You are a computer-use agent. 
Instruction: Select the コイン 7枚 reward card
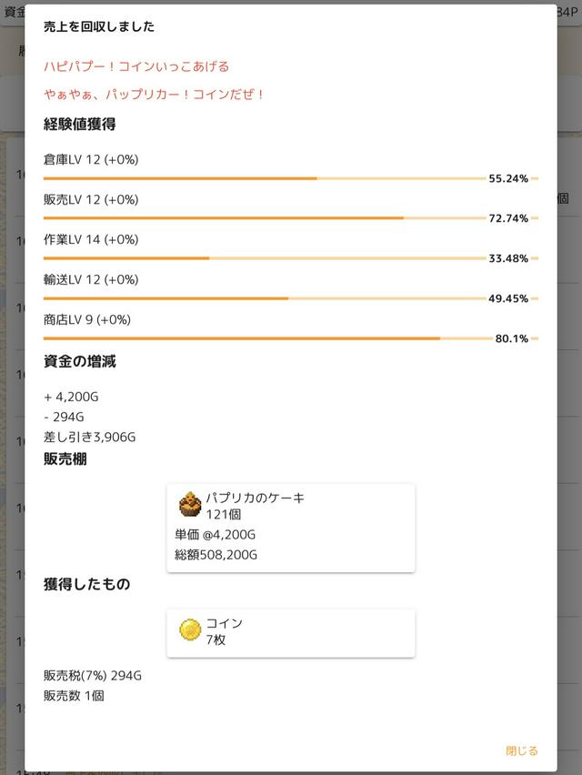point(290,633)
